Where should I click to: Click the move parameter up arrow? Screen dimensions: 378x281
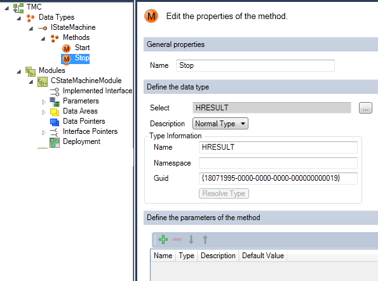(x=205, y=239)
